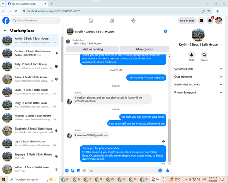Image resolution: width=228 pixels, height=183 pixels.
Task: Open the Chrome tab search dropdown
Action: coord(3,4)
